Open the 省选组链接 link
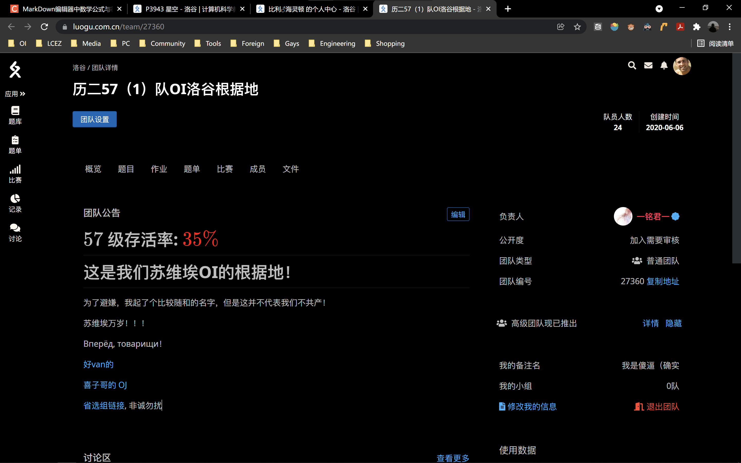The image size is (741, 463). point(104,405)
